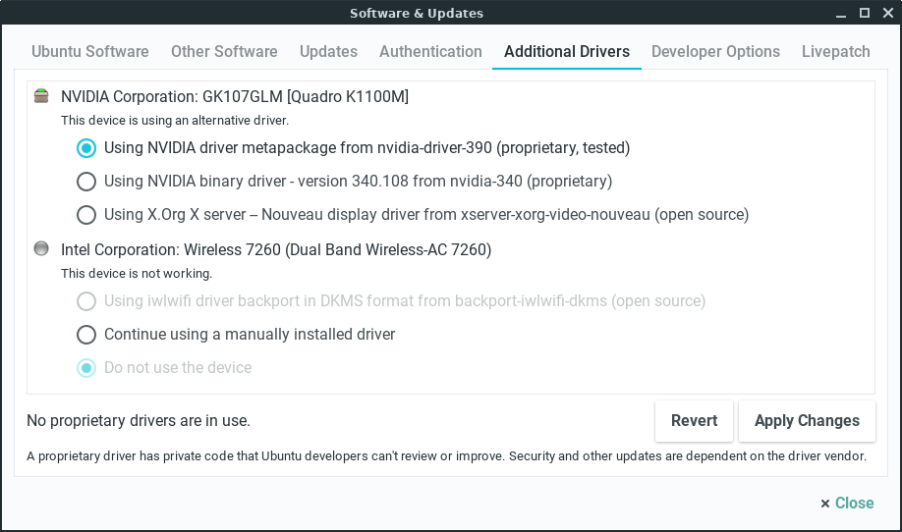The image size is (902, 532).
Task: Click the Close button at bottom right
Action: [x=847, y=504]
